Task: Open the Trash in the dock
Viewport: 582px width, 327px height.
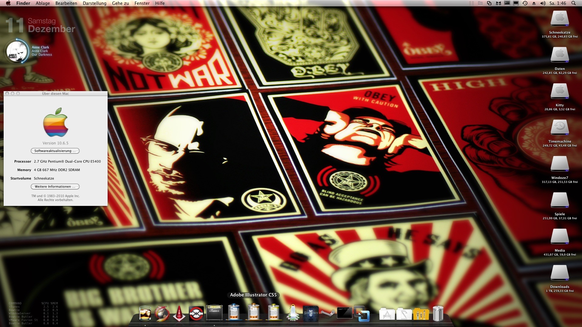Action: 438,313
